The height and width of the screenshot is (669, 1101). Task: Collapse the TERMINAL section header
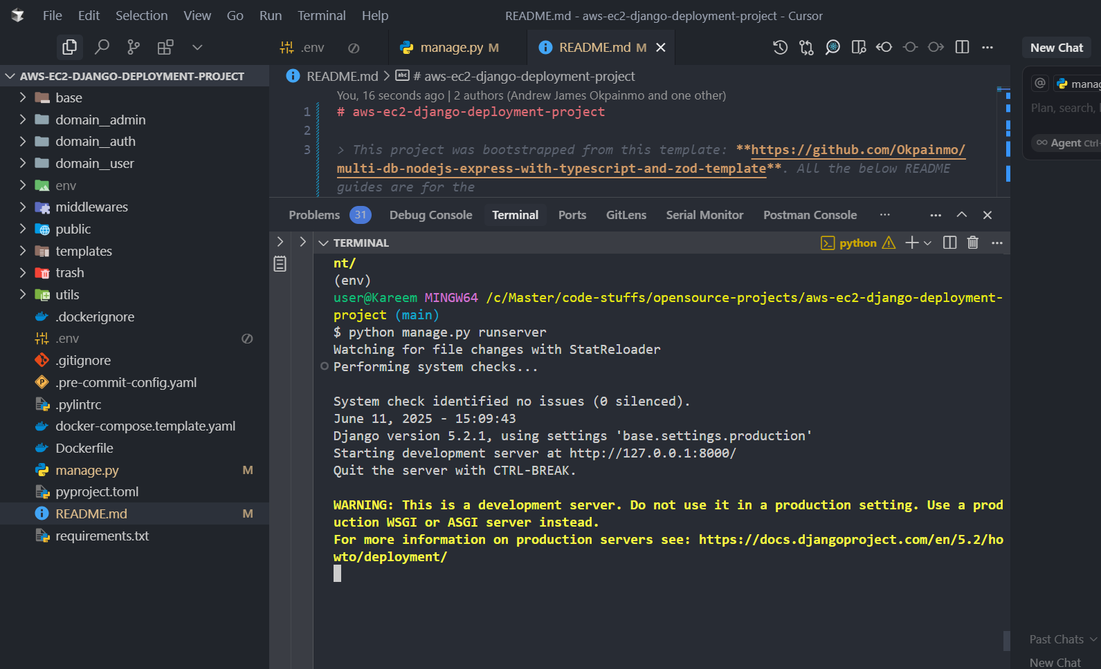[324, 243]
